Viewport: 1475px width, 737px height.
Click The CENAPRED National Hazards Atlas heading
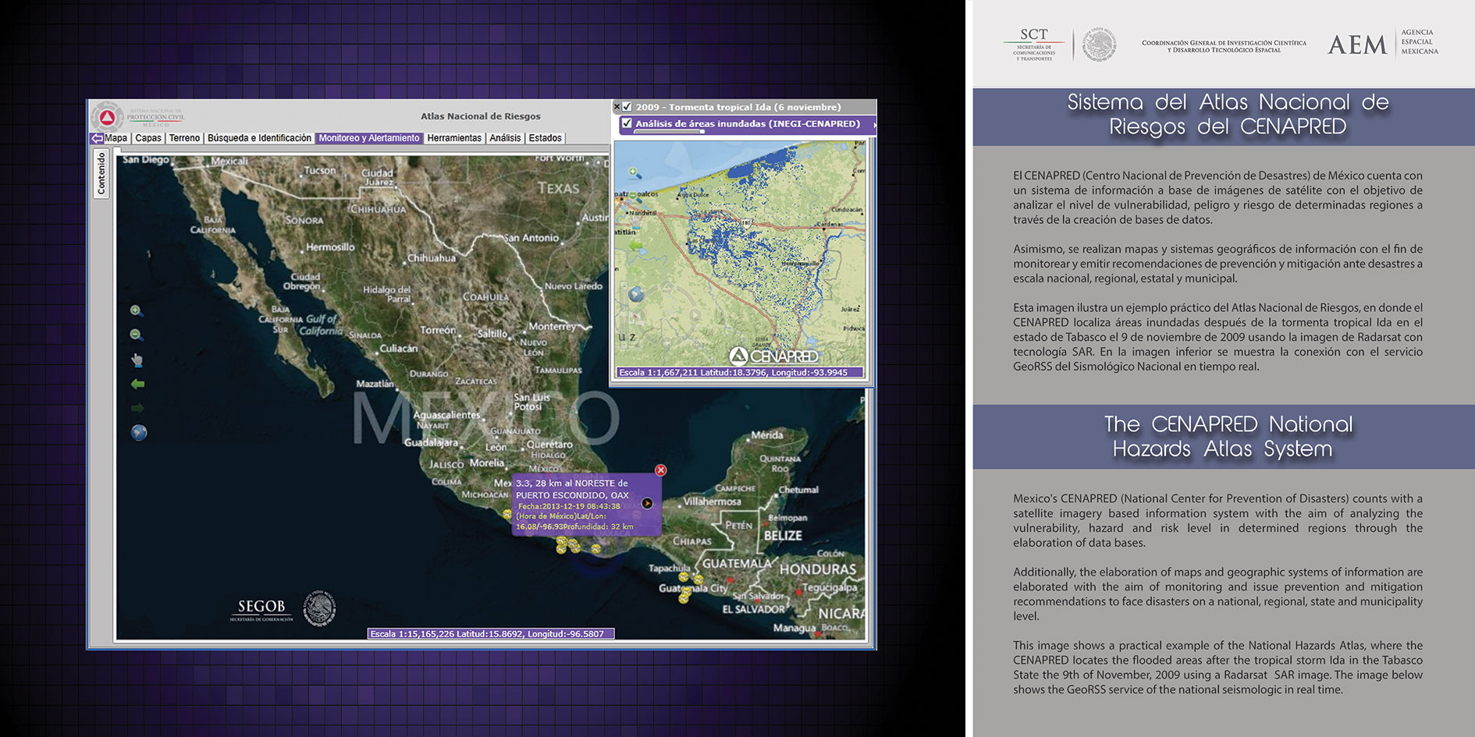click(x=1228, y=437)
